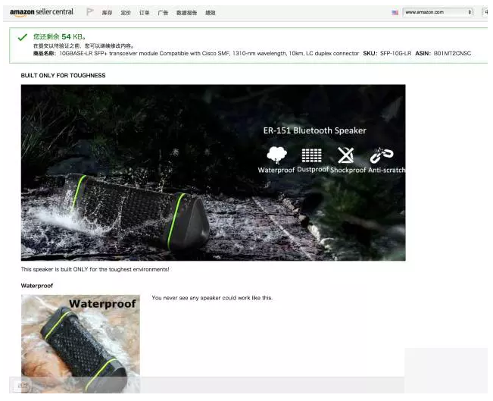
Task: Open the 数据报告 (Reports) menu
Action: pyautogui.click(x=186, y=13)
